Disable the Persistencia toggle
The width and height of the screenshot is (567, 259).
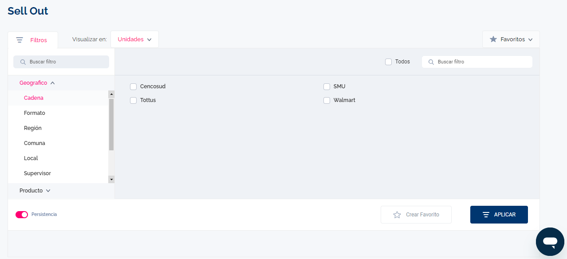point(22,215)
